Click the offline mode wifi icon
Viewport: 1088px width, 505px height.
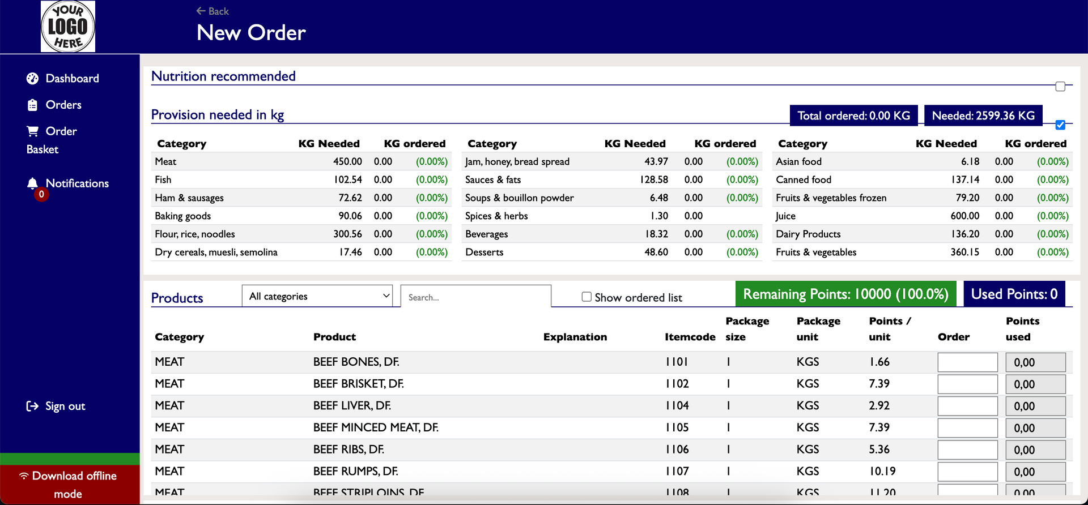pos(24,476)
